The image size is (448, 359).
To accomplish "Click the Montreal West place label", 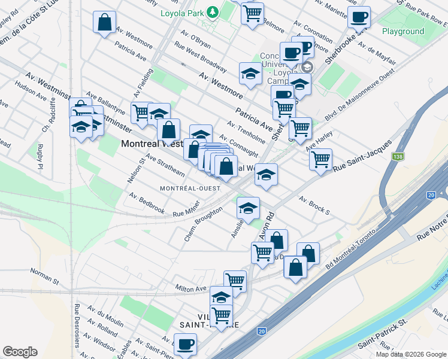I will point(152,144).
